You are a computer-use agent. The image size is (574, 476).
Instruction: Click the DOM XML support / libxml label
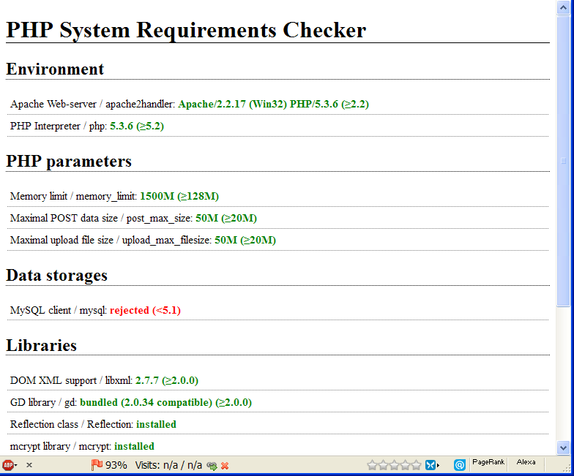[72, 380]
